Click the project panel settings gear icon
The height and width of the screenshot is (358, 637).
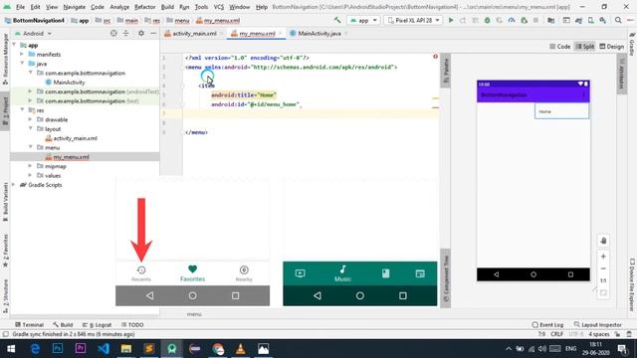[x=141, y=33]
